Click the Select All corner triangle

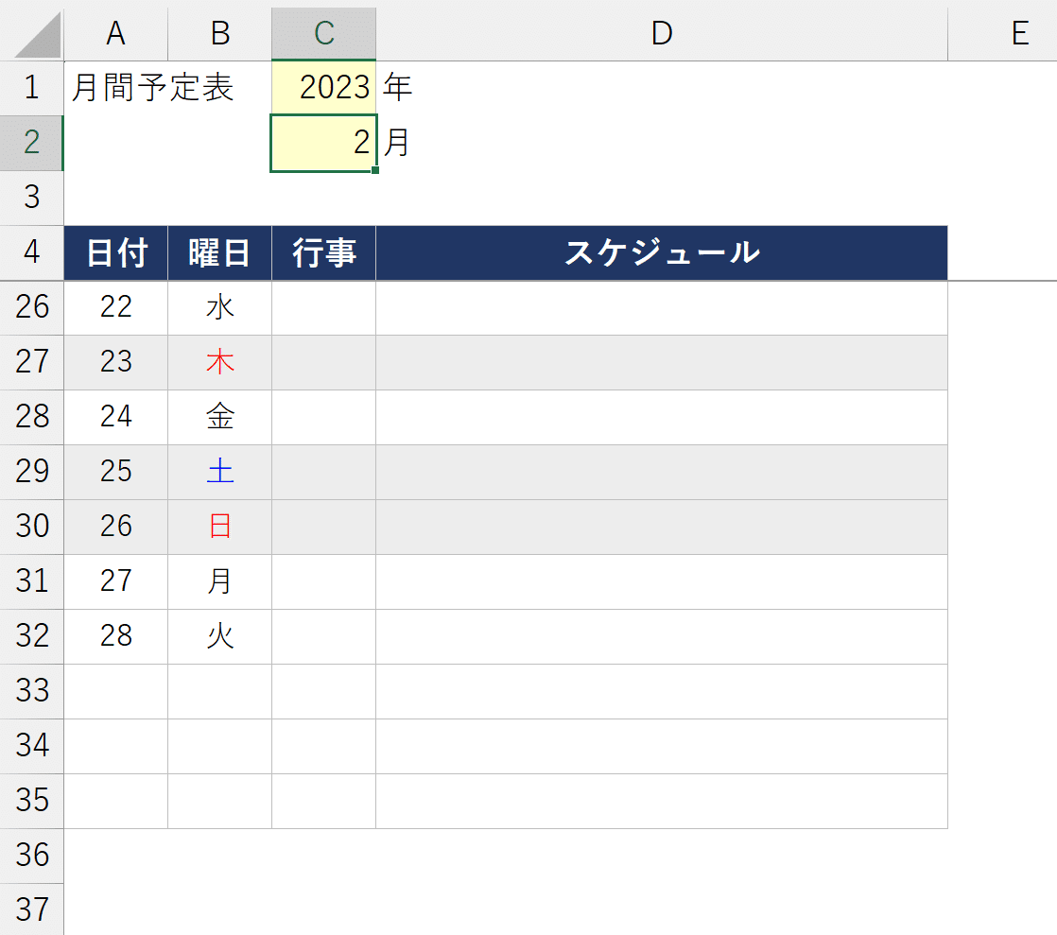pos(37,34)
